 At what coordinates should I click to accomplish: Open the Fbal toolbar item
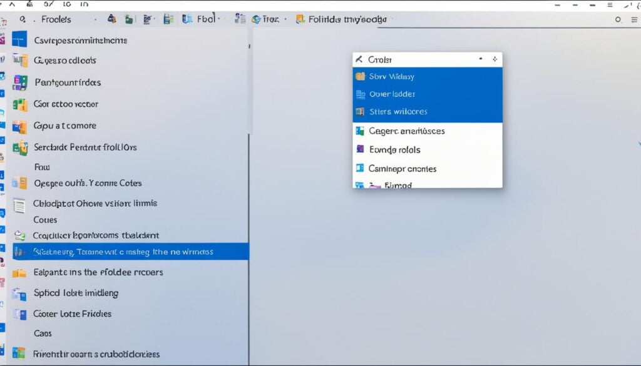click(x=206, y=19)
